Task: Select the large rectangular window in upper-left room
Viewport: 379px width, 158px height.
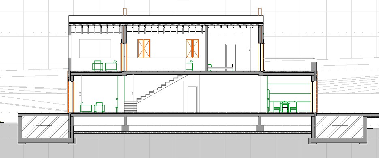Action: point(95,48)
